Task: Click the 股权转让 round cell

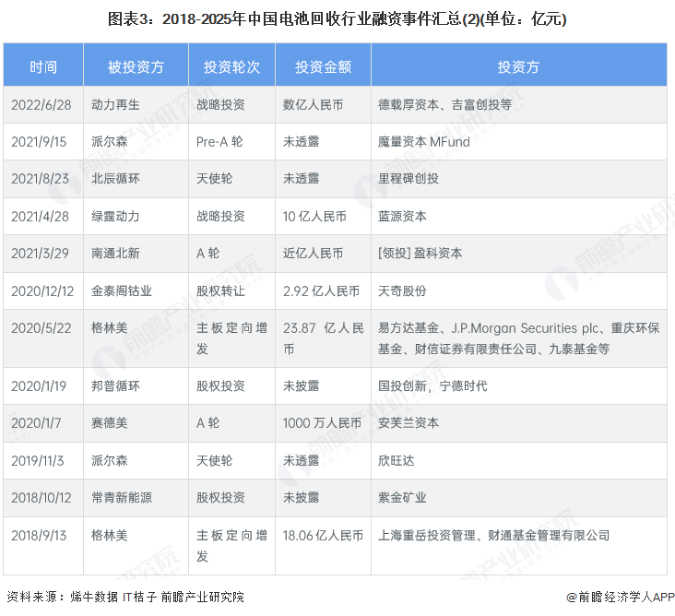Action: pos(231,291)
